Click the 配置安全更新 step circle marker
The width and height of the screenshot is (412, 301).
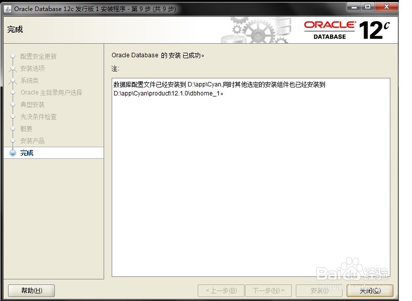click(13, 56)
